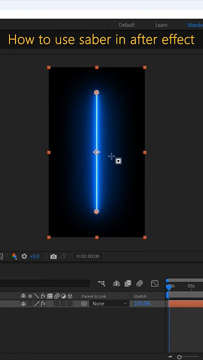The width and height of the screenshot is (203, 360).
Task: Click the top-right orange layer corner handle
Action: (145, 67)
